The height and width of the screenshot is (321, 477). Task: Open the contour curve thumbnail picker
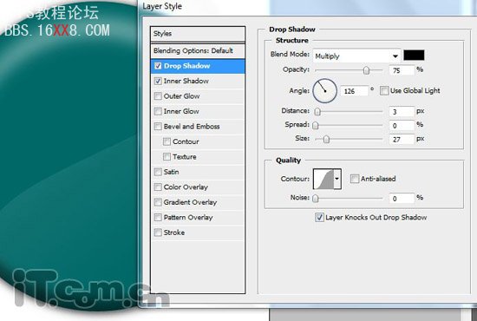point(323,179)
